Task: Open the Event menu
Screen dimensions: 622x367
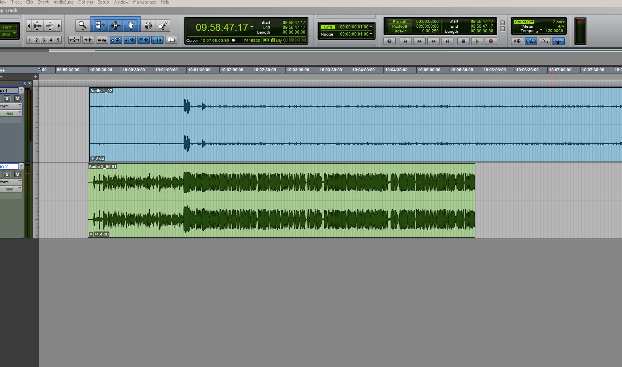Action: [43, 2]
